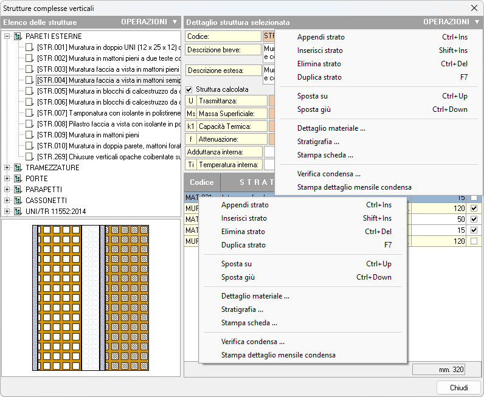The image size is (484, 397).
Task: Click the wall stratigraphy preview image
Action: [x=91, y=298]
